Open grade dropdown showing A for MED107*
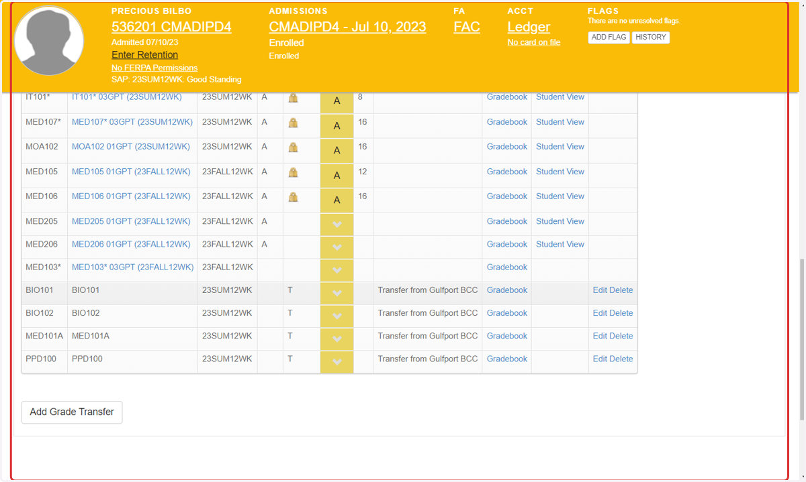 click(x=337, y=126)
